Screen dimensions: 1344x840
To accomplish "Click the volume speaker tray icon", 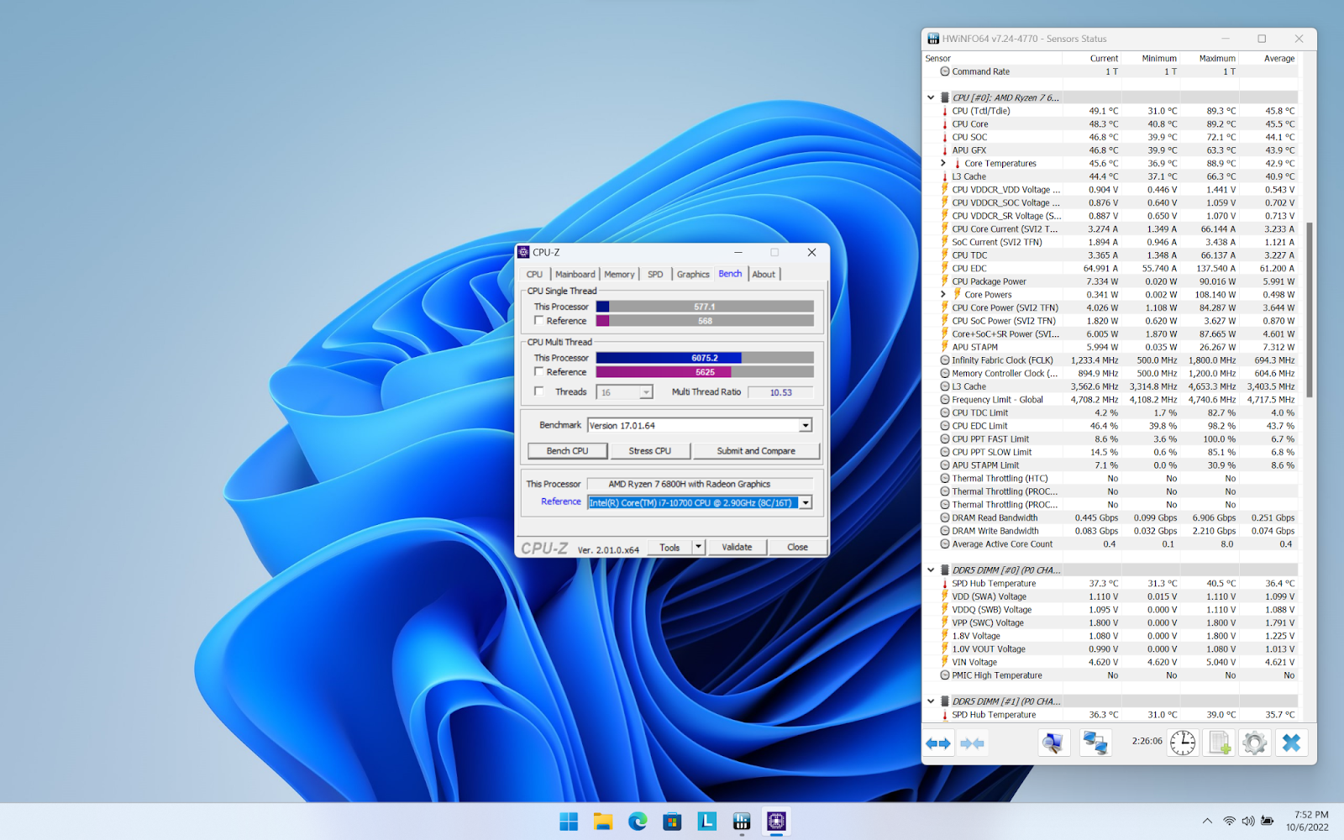I will pyautogui.click(x=1247, y=822).
